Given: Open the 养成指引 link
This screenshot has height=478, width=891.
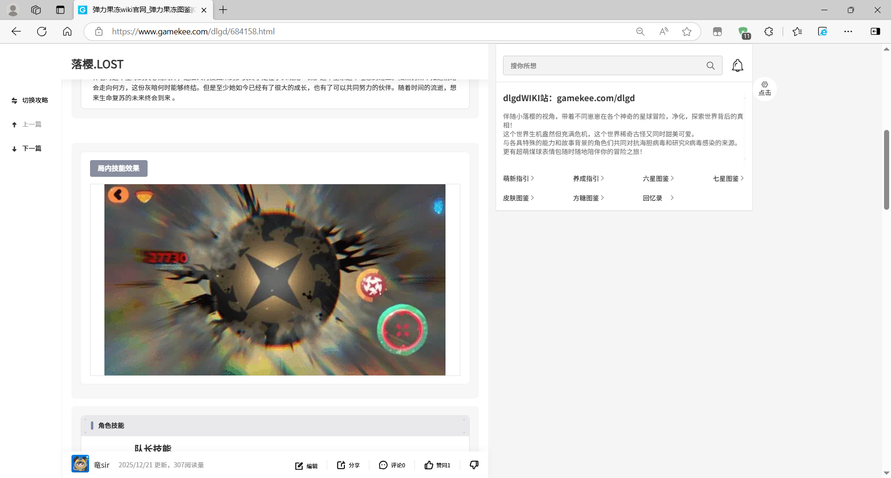Looking at the screenshot, I should [x=588, y=179].
